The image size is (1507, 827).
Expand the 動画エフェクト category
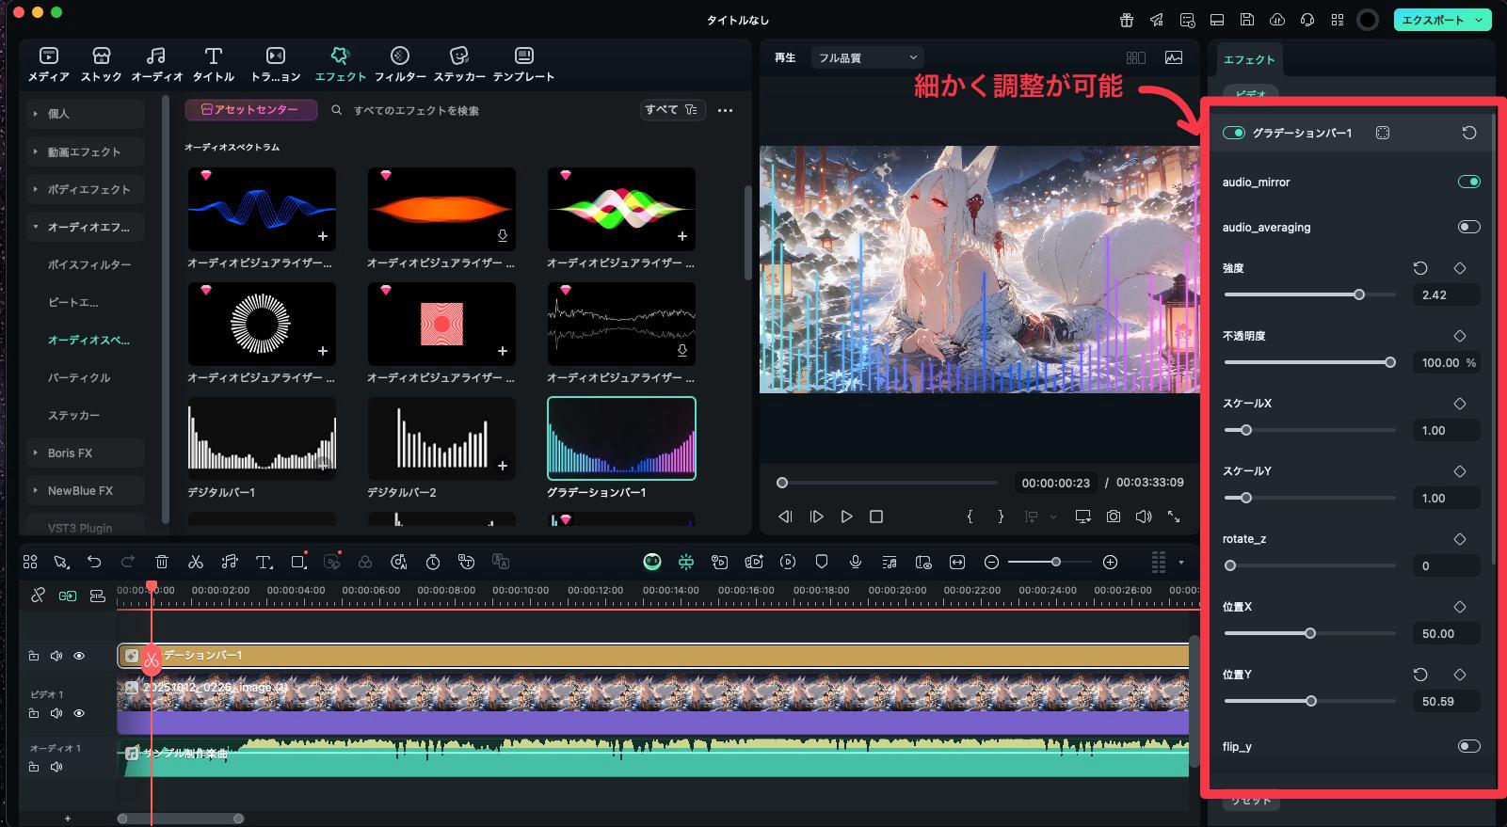pyautogui.click(x=85, y=151)
